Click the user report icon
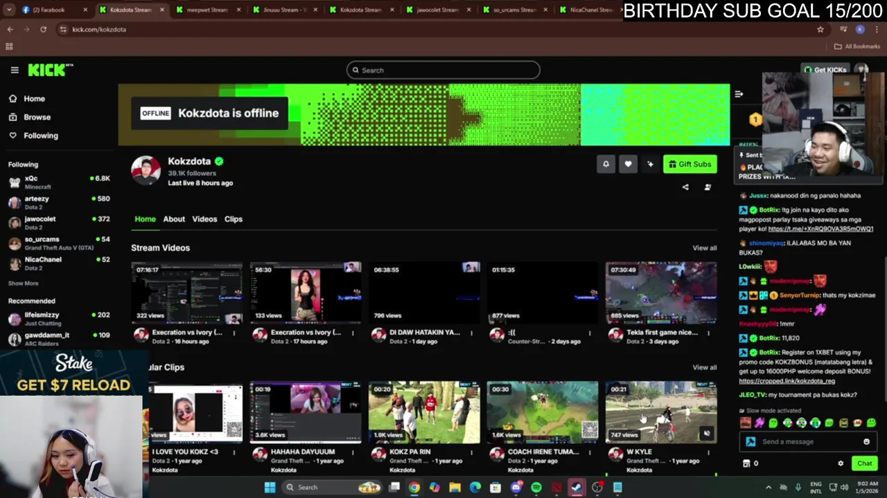The width and height of the screenshot is (887, 498). coord(708,187)
